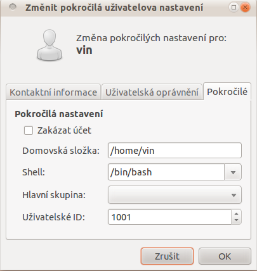Click inside the Shell text entry
This screenshot has height=271, width=257.
pos(166,172)
